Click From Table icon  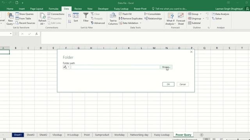pyautogui.click(x=17, y=19)
